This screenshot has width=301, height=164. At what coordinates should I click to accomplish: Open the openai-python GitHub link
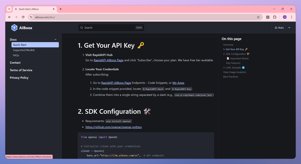pyautogui.click(x=114, y=127)
